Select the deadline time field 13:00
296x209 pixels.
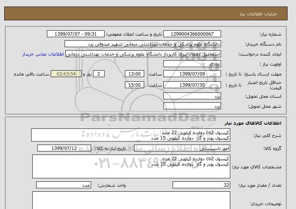pos(135,74)
